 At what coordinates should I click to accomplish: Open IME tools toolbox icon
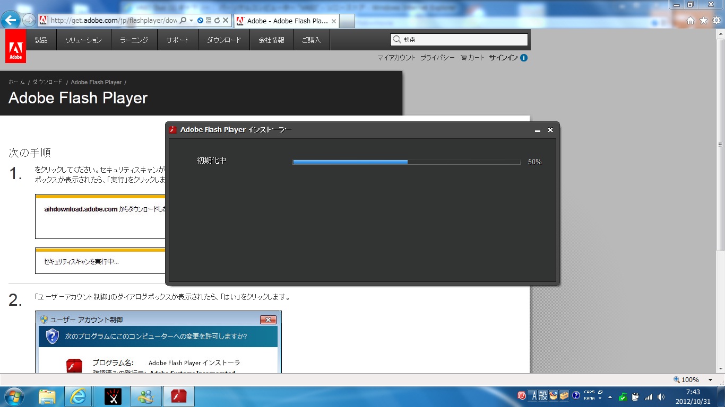pos(564,395)
